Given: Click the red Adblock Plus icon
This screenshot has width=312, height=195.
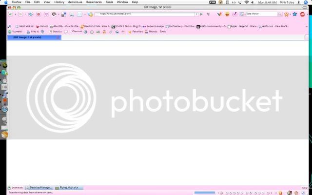Looking at the screenshot, I should click(302, 14).
